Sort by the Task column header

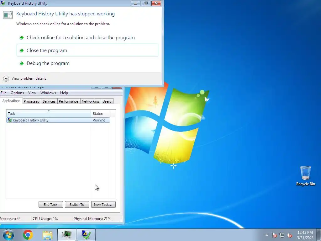click(49, 114)
